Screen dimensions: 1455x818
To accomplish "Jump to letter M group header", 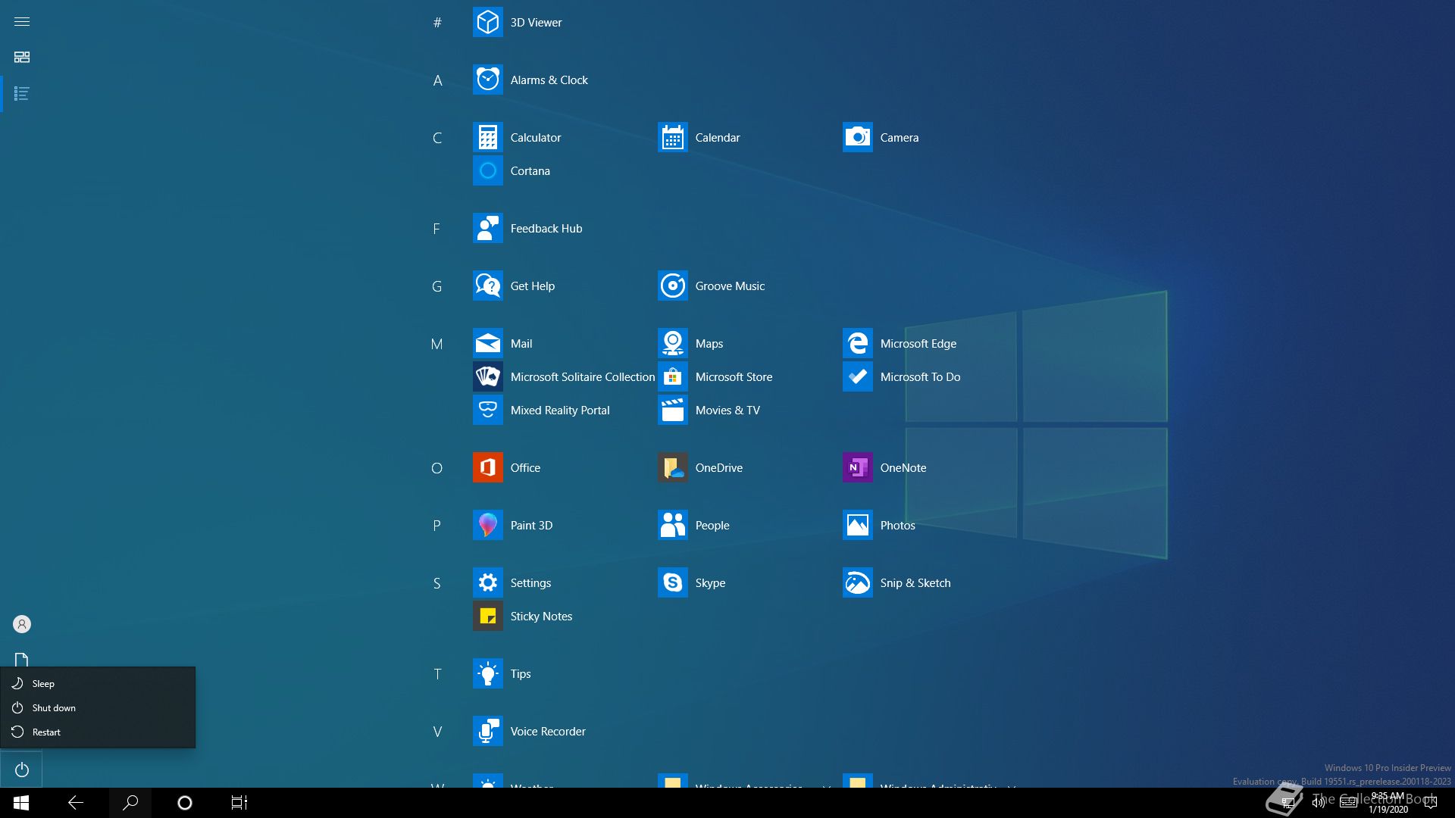I will [437, 344].
